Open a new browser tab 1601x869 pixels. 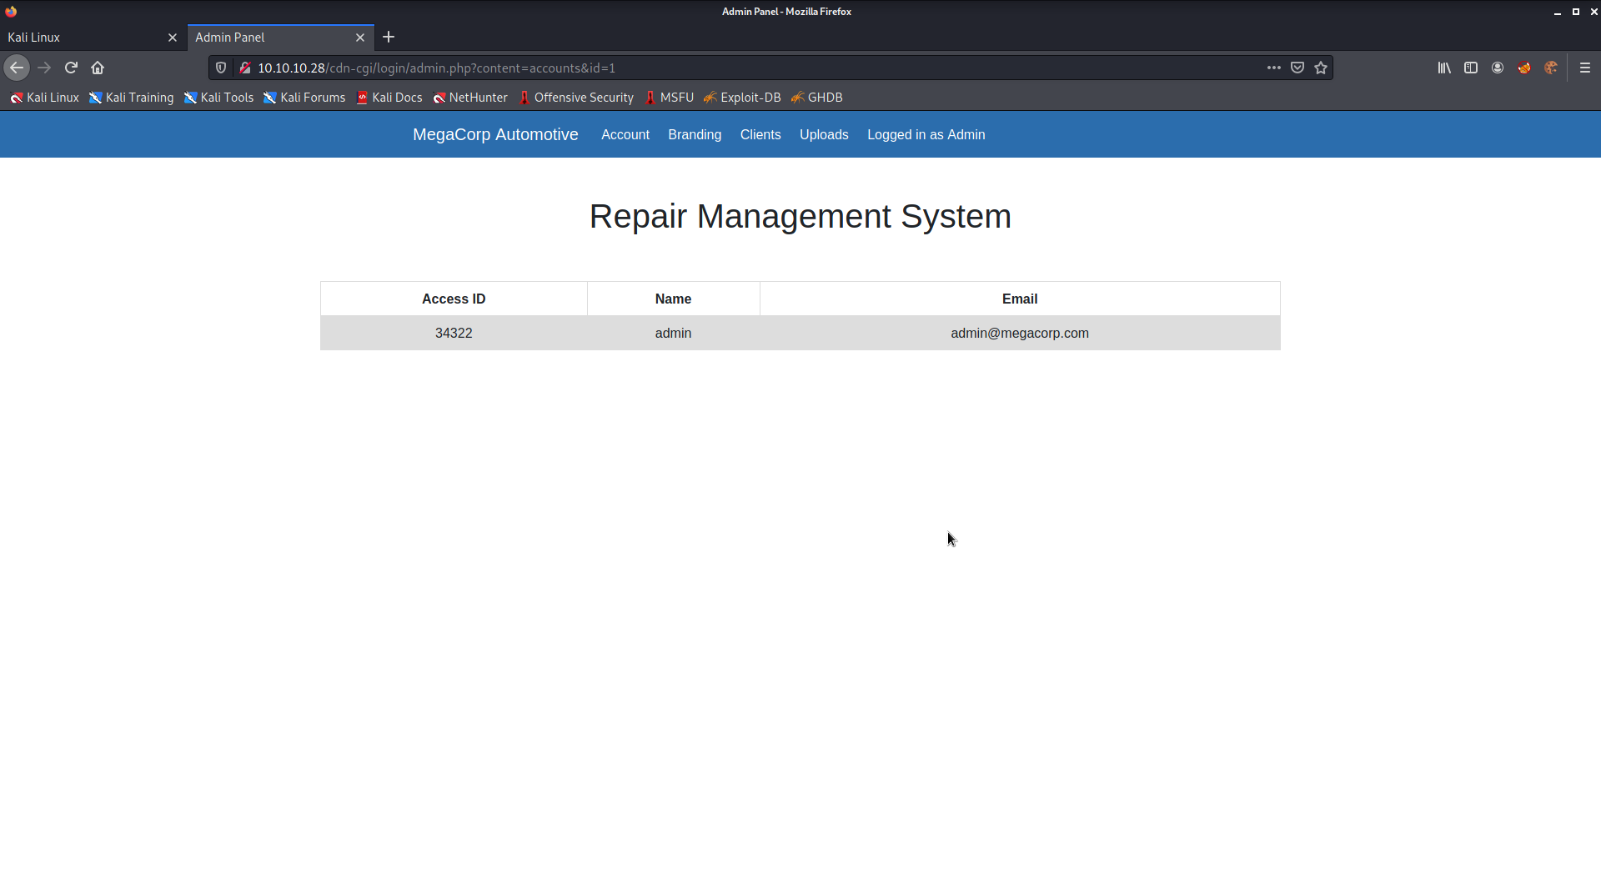coord(389,37)
